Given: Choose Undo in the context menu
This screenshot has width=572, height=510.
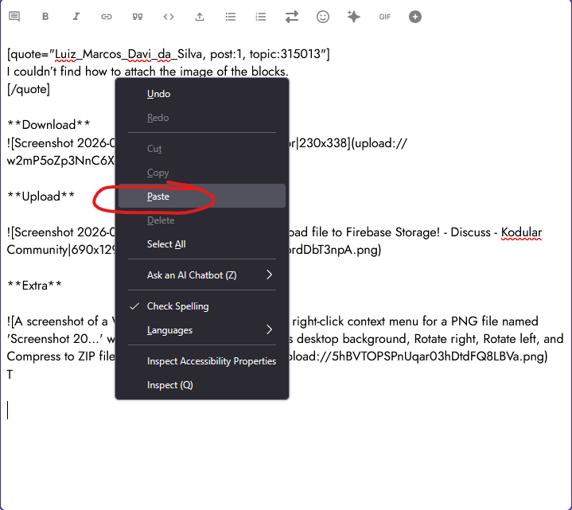Looking at the screenshot, I should 202,94.
